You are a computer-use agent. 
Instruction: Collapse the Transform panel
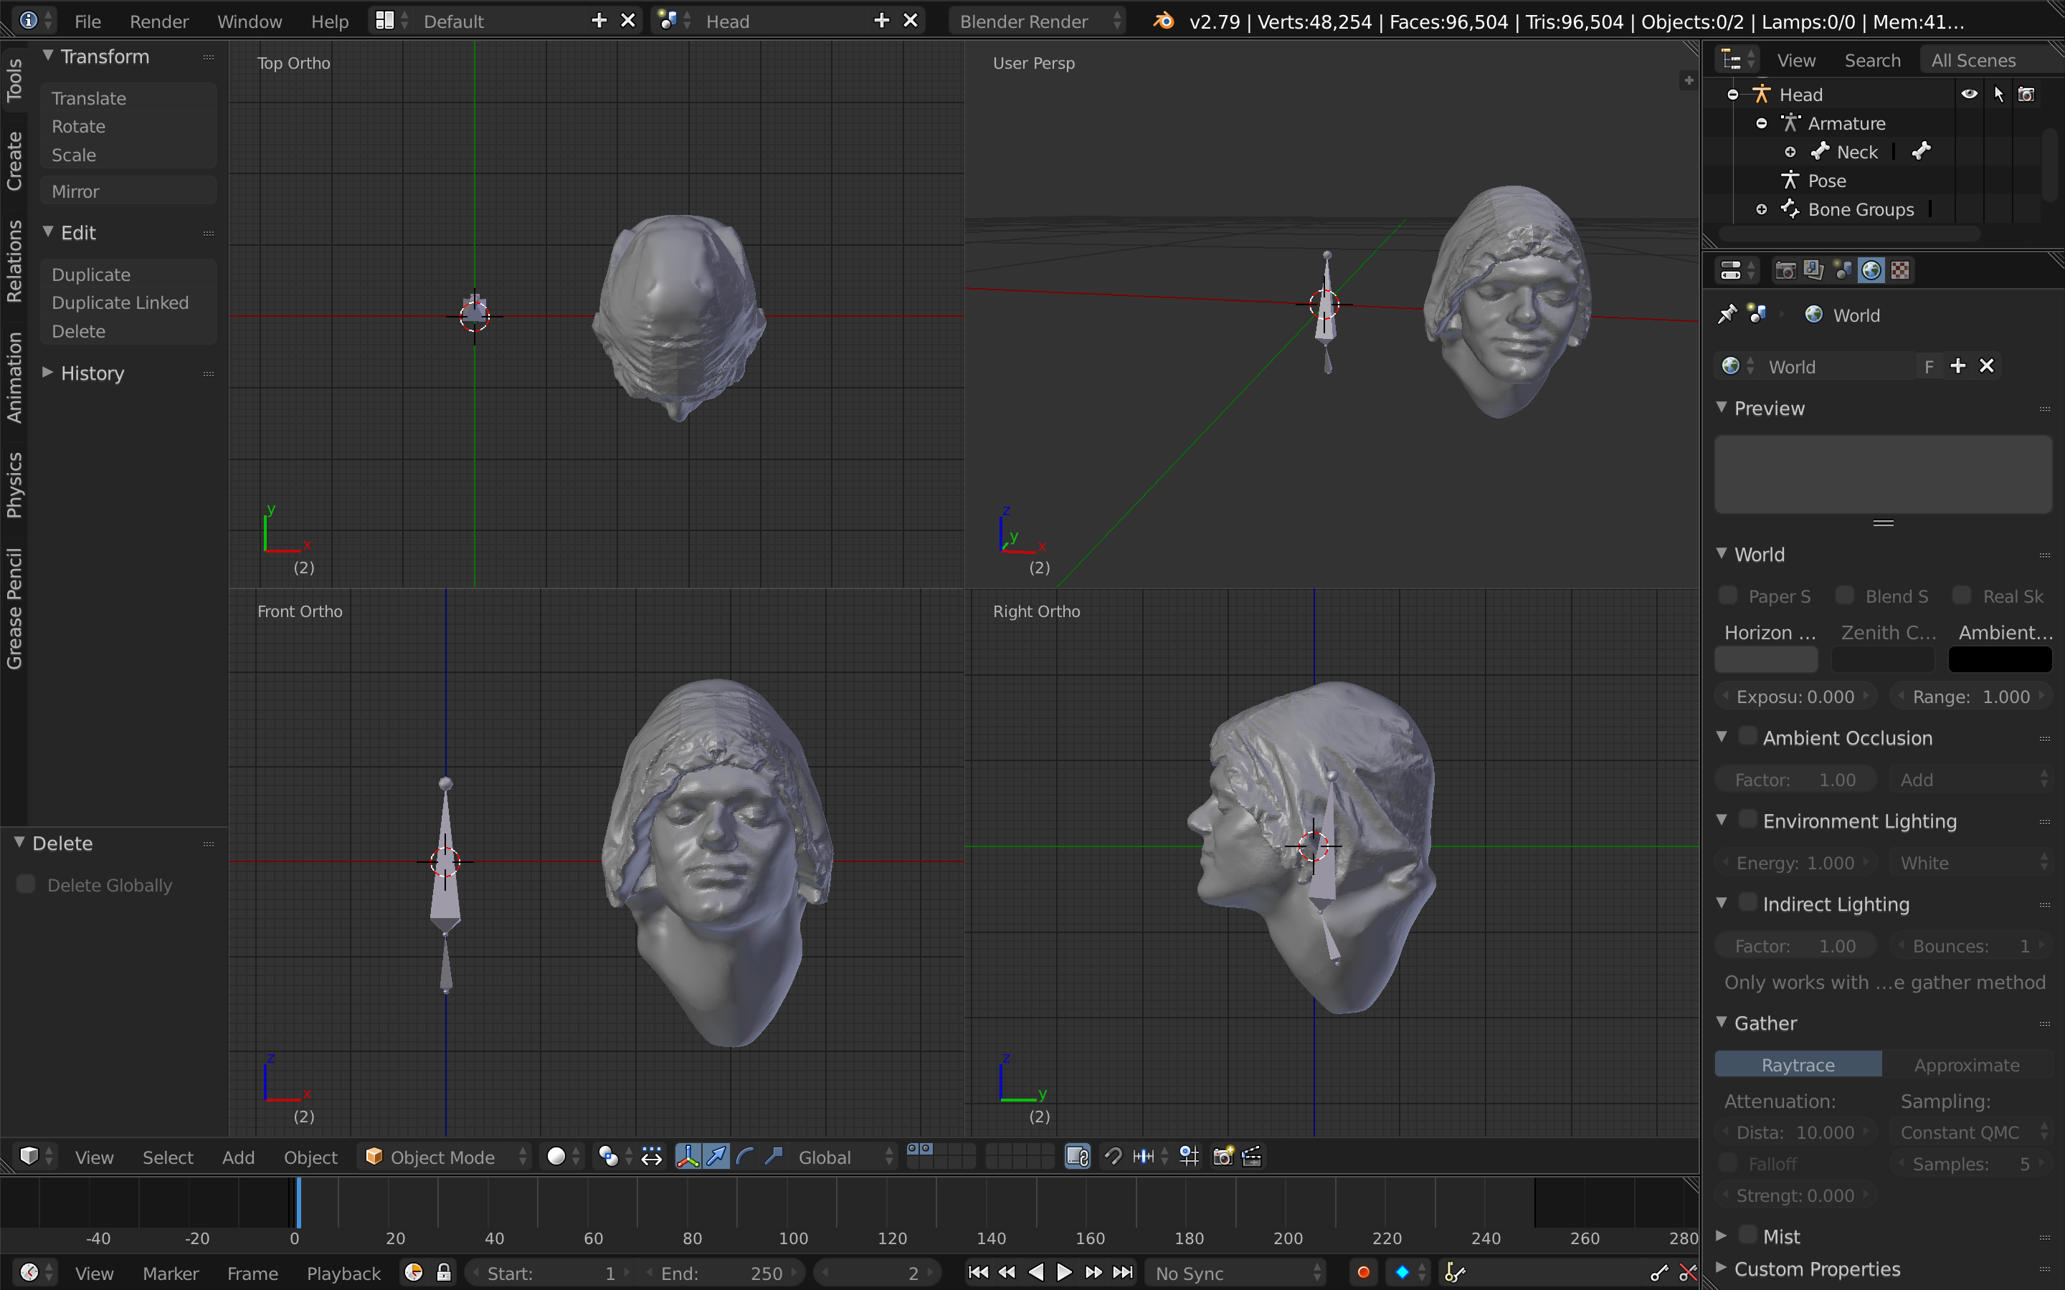[x=48, y=55]
